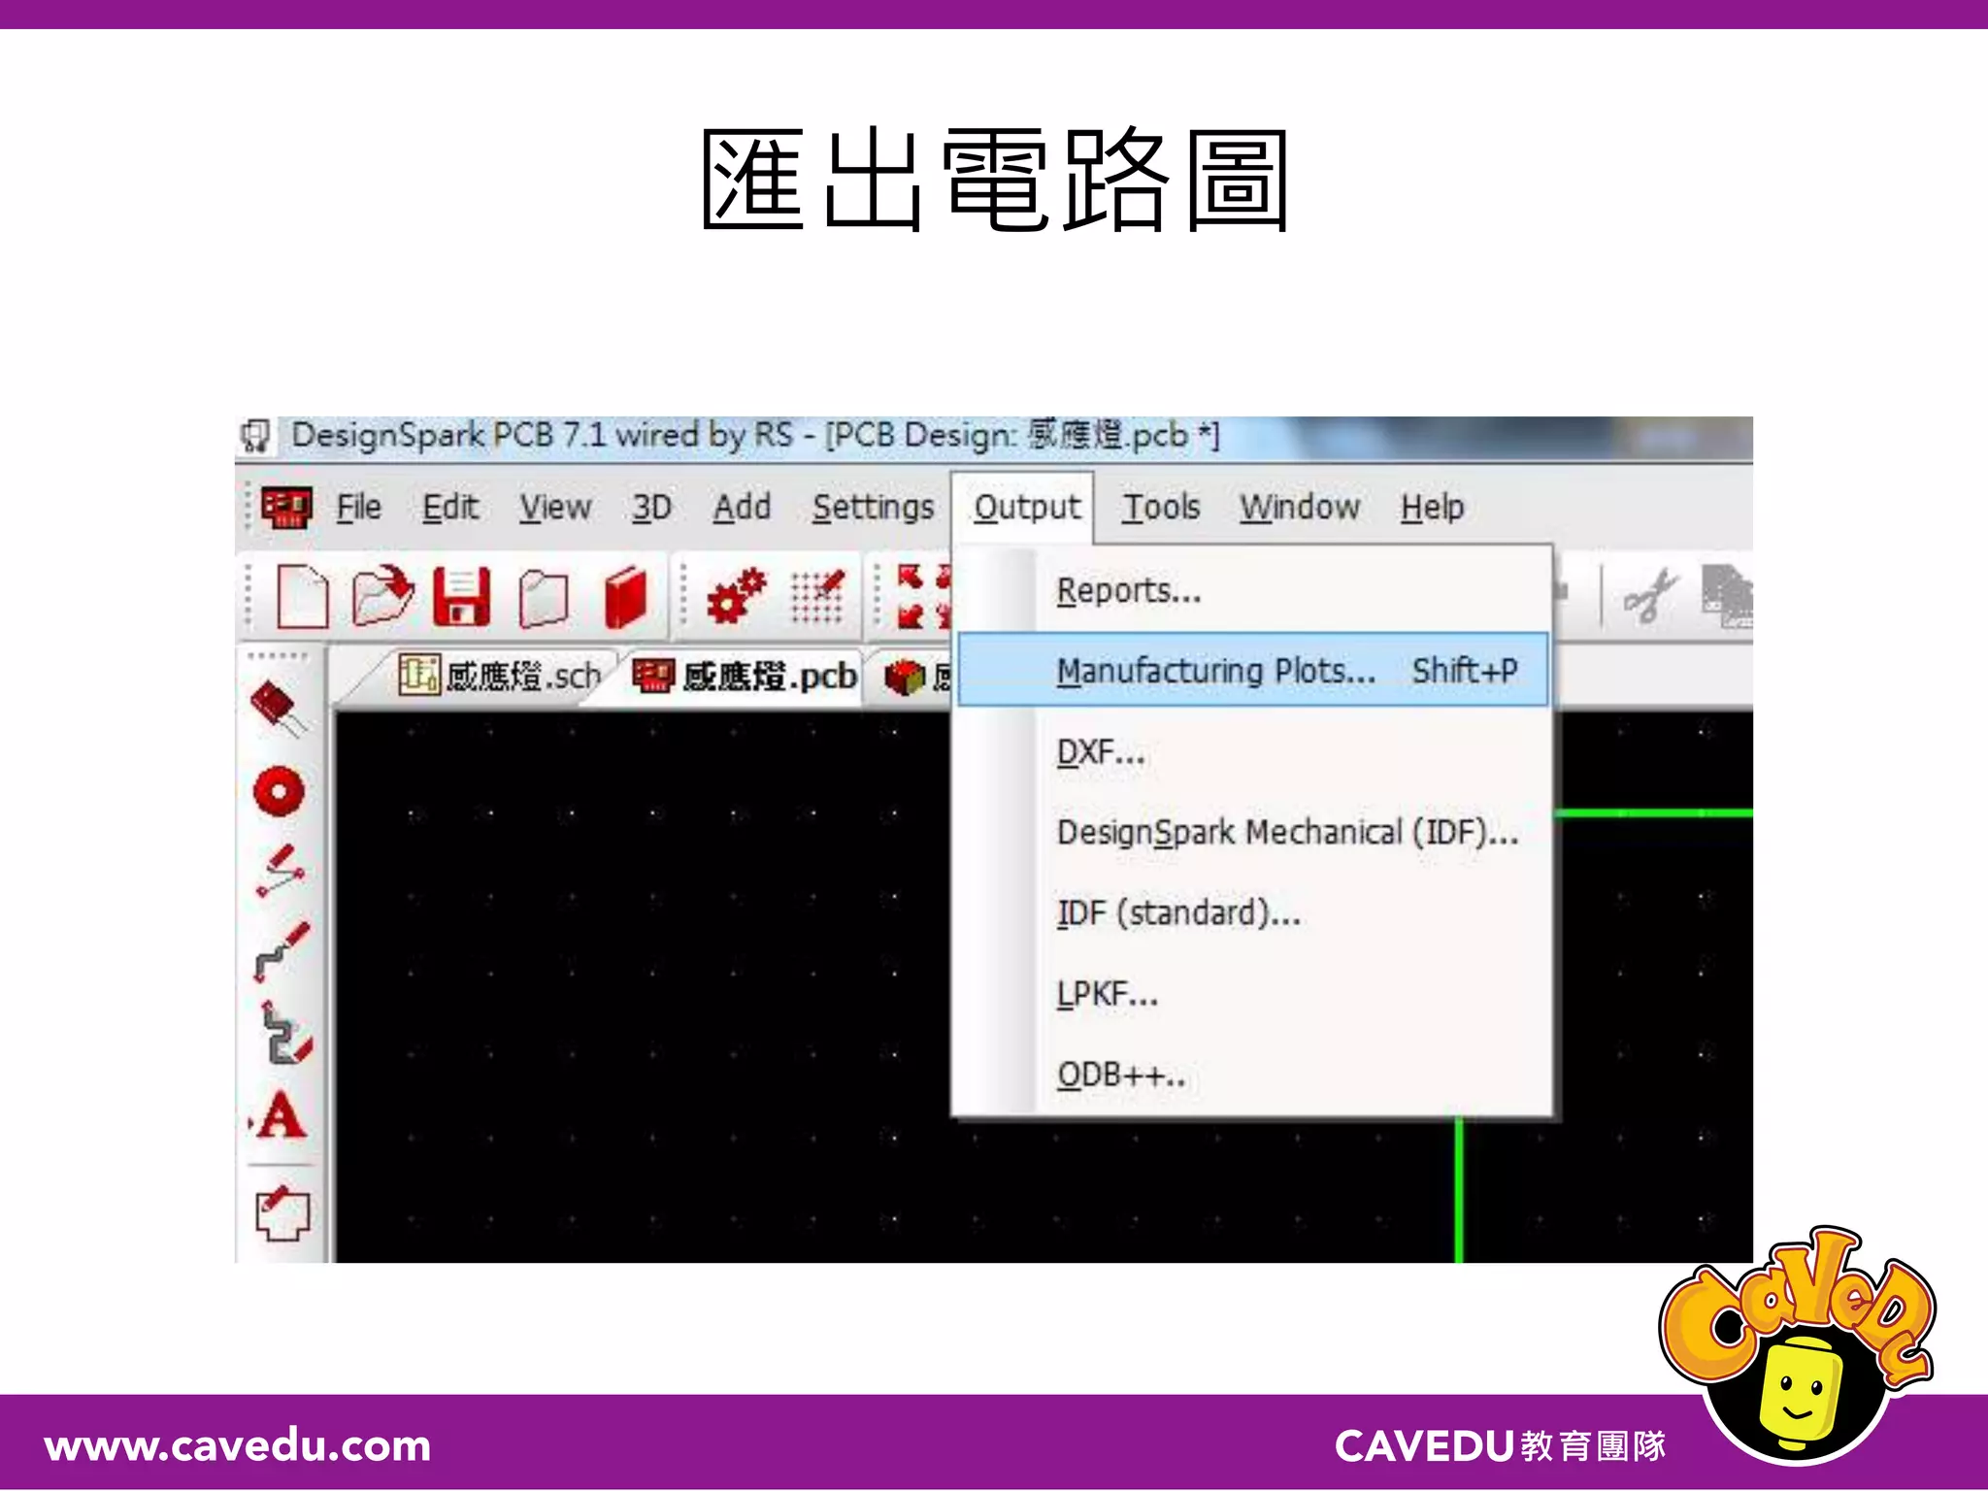This screenshot has height=1491, width=1988.
Task: Open the red Libraries book icon
Action: point(625,596)
